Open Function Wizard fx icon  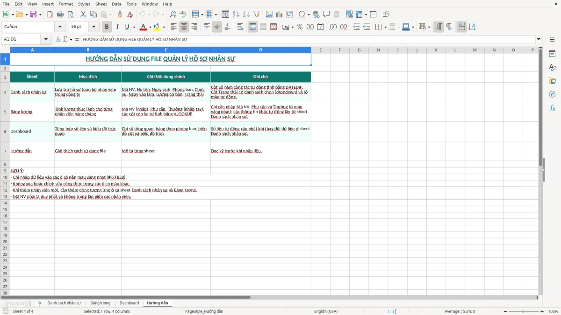tap(58, 39)
